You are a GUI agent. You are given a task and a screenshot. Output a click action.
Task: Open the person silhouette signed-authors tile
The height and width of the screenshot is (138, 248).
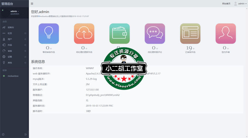226,33
